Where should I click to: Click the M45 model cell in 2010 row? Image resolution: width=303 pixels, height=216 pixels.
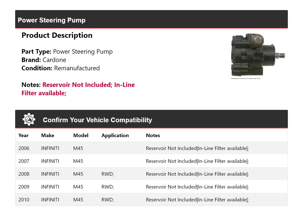click(x=78, y=200)
